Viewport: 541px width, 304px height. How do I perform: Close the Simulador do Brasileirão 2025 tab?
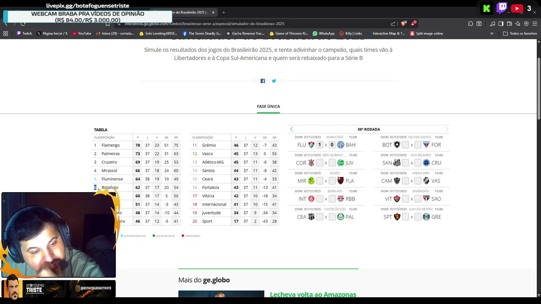point(213,12)
